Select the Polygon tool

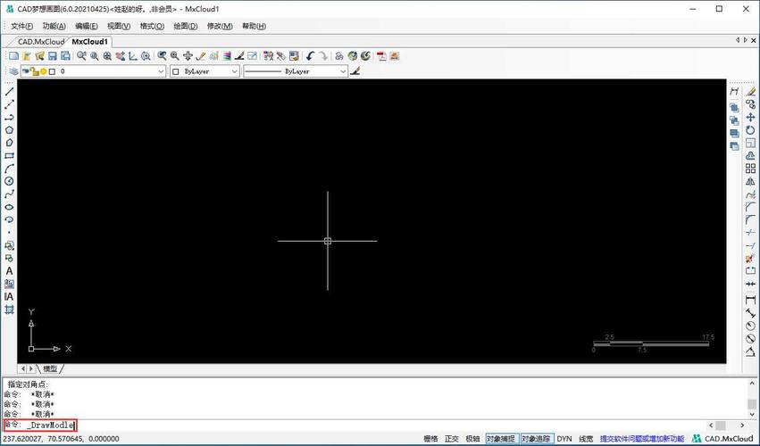pyautogui.click(x=9, y=129)
